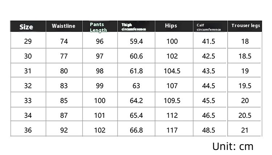Click the Thigh circumference header
The height and width of the screenshot is (155, 272).
pyautogui.click(x=133, y=27)
